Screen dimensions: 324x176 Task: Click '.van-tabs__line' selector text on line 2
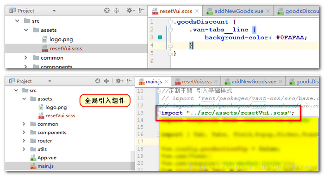coord(219,30)
